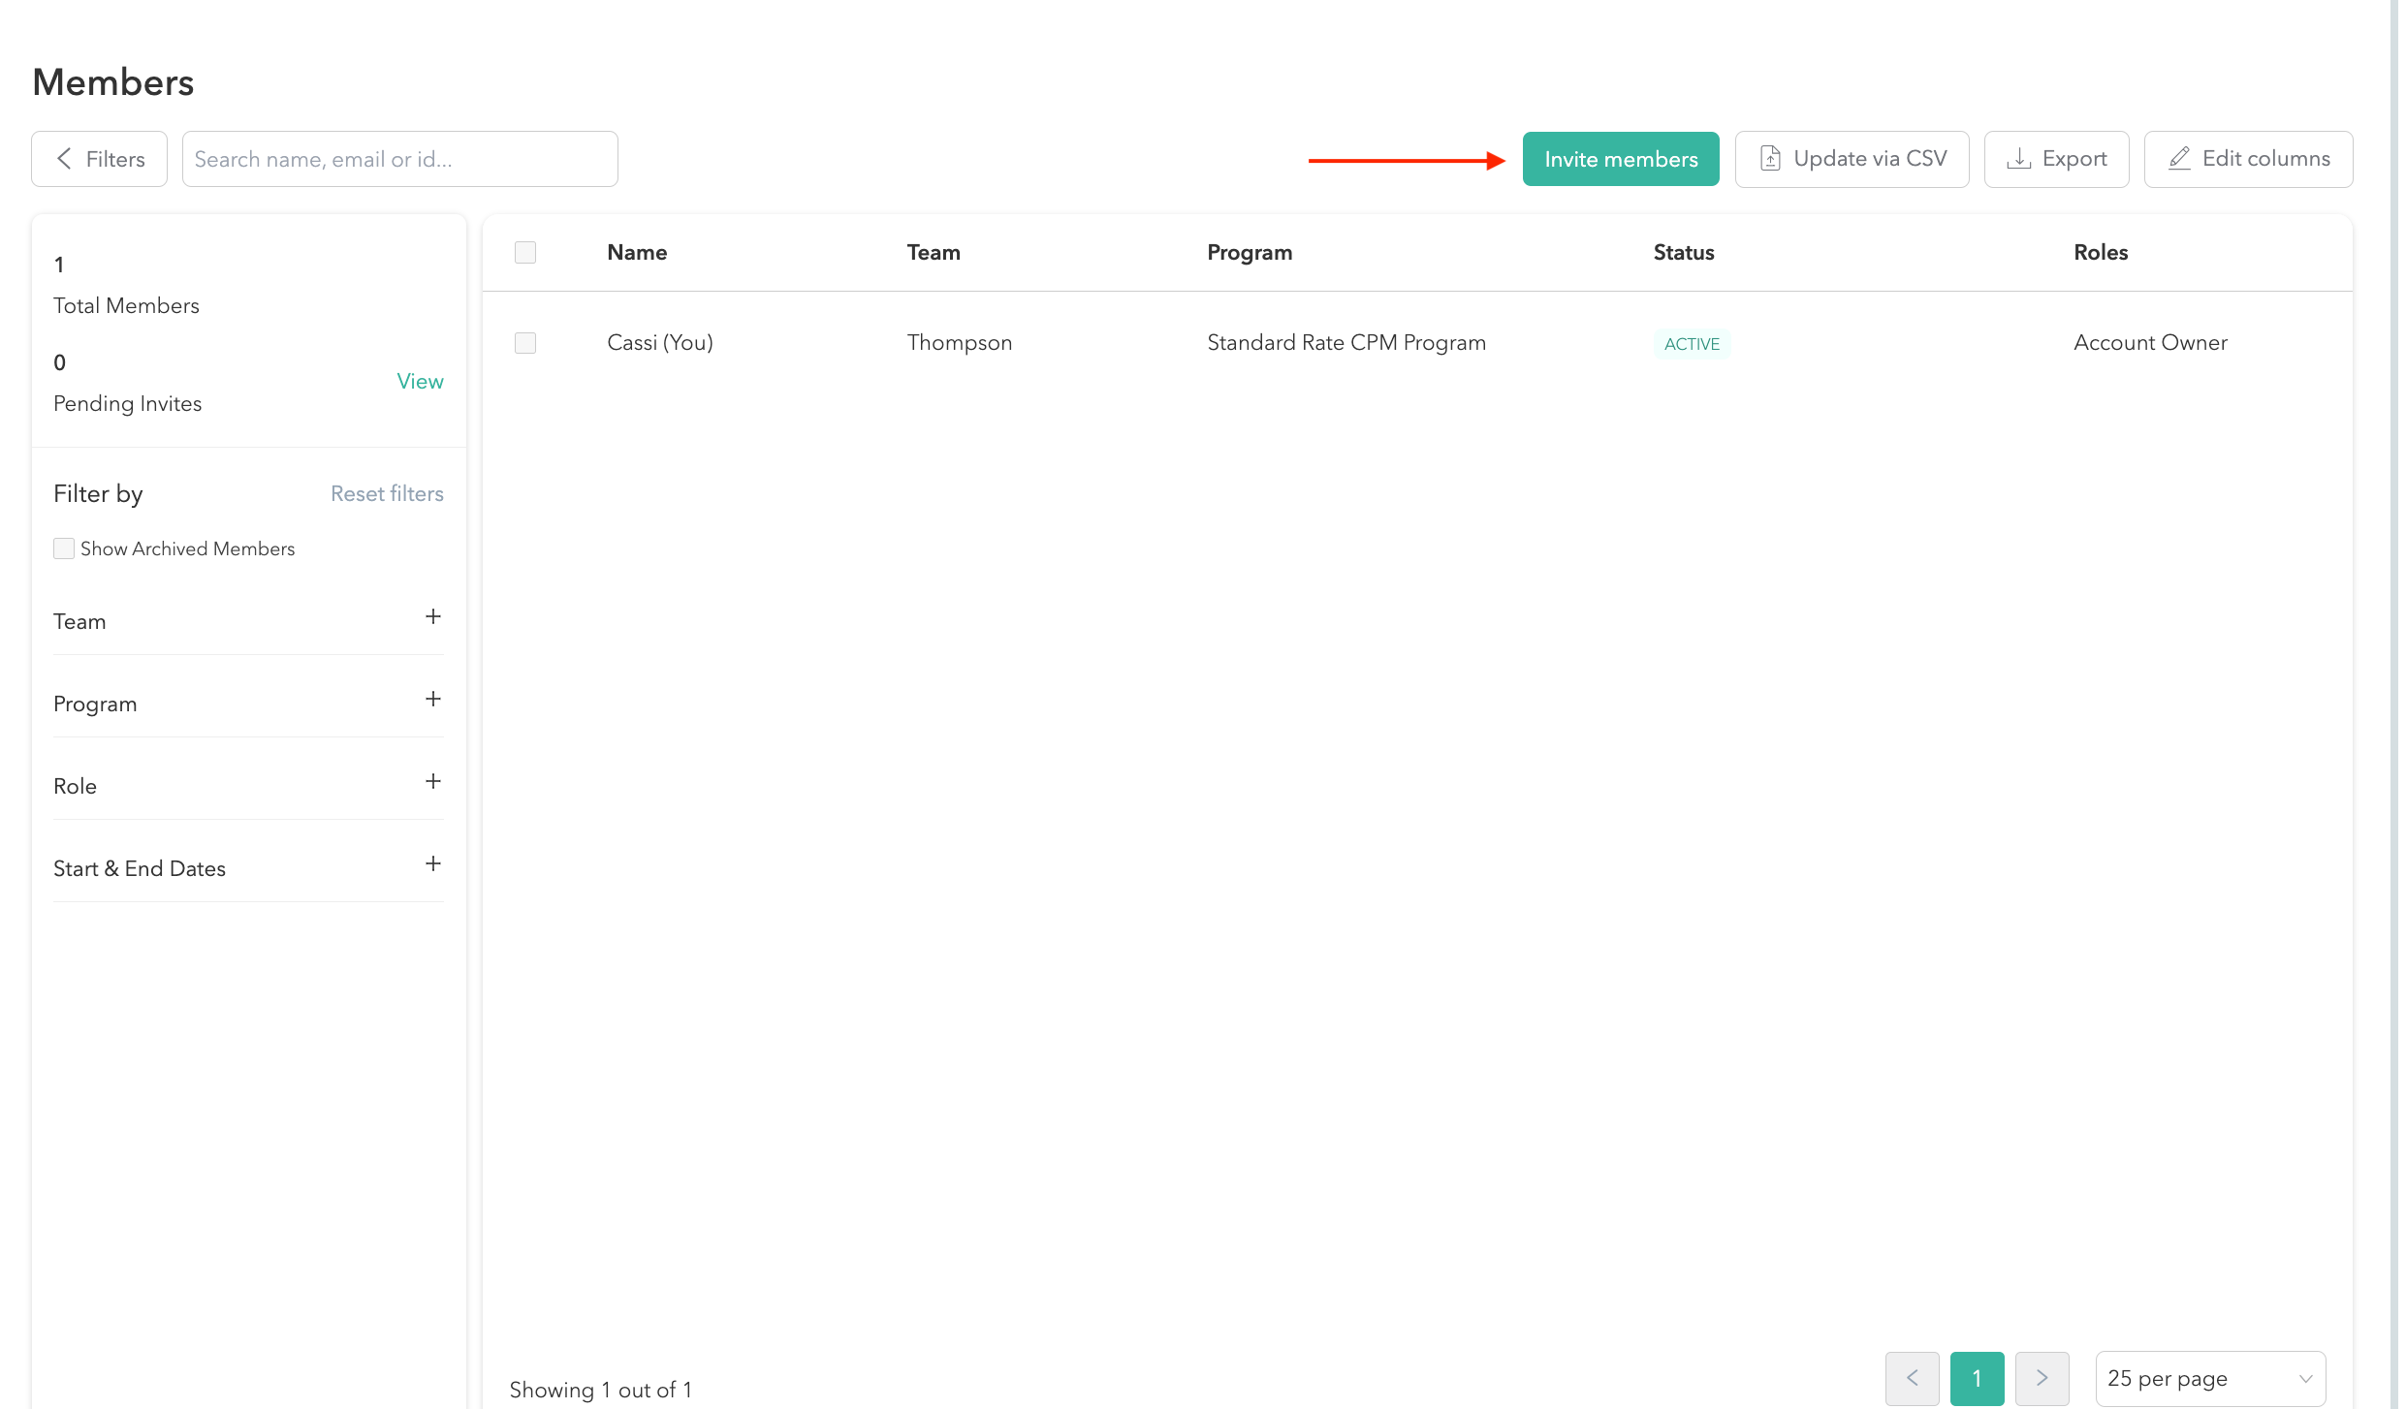Open the 25 per page dropdown

pos(2209,1378)
